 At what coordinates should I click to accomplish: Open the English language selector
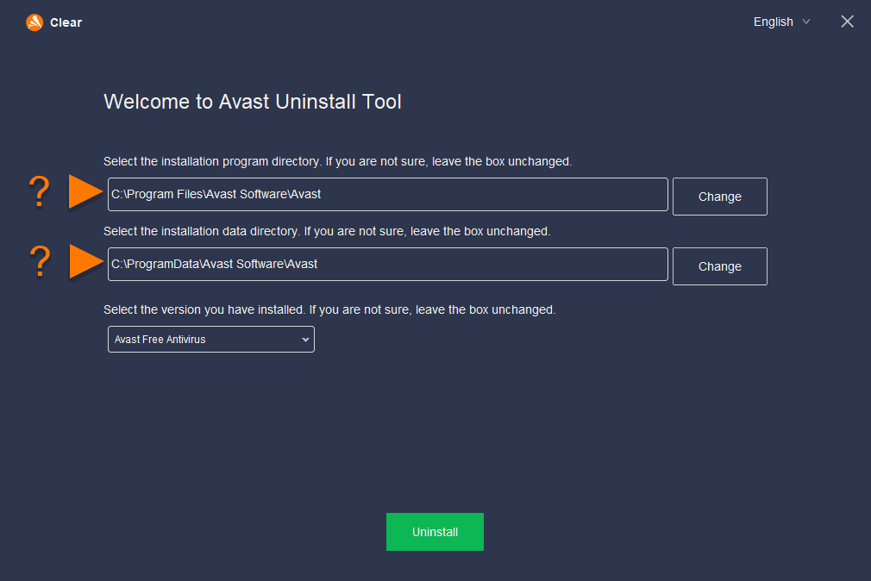tap(773, 22)
